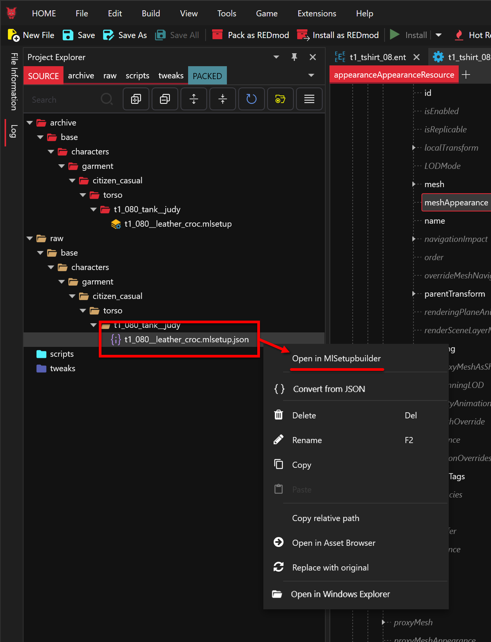Click the collapse children arrows button
Screen dimensions: 491x642
[x=223, y=99]
